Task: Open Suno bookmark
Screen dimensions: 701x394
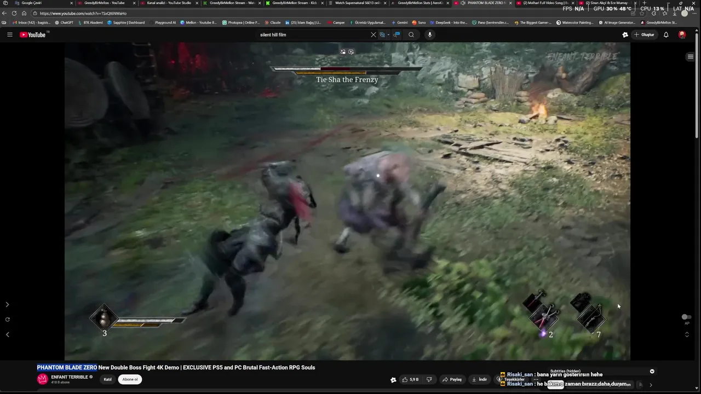Action: click(x=419, y=22)
